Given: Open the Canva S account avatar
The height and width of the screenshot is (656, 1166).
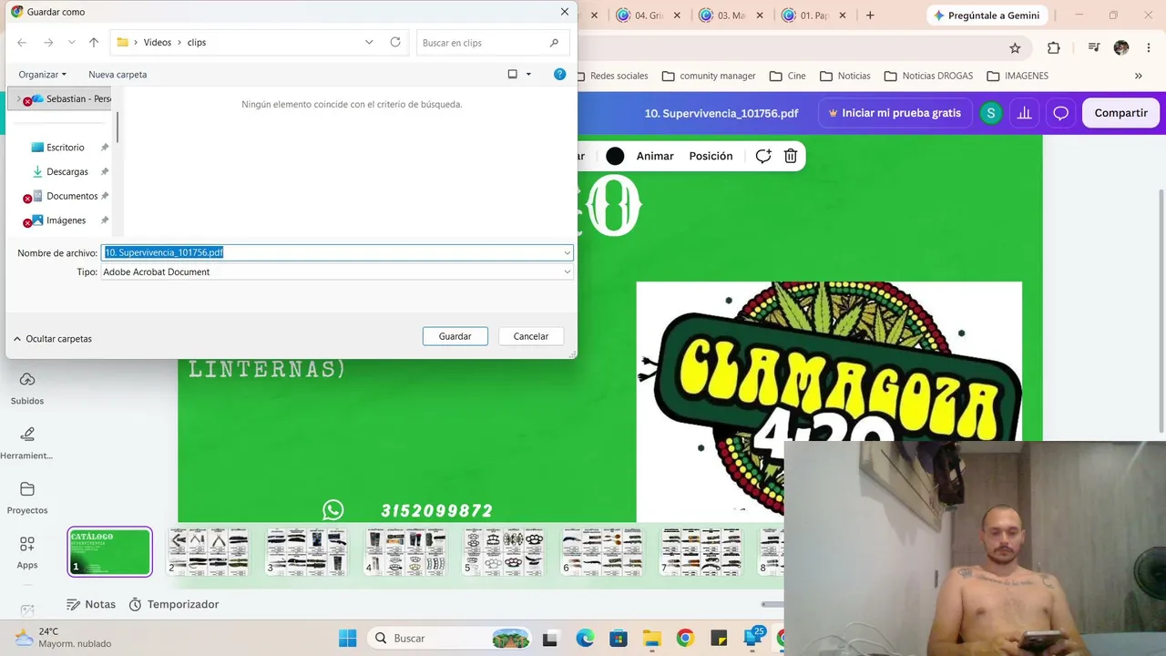Looking at the screenshot, I should point(991,113).
